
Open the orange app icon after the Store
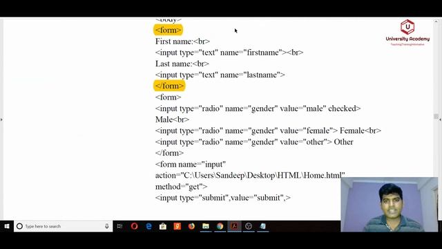click(177, 226)
